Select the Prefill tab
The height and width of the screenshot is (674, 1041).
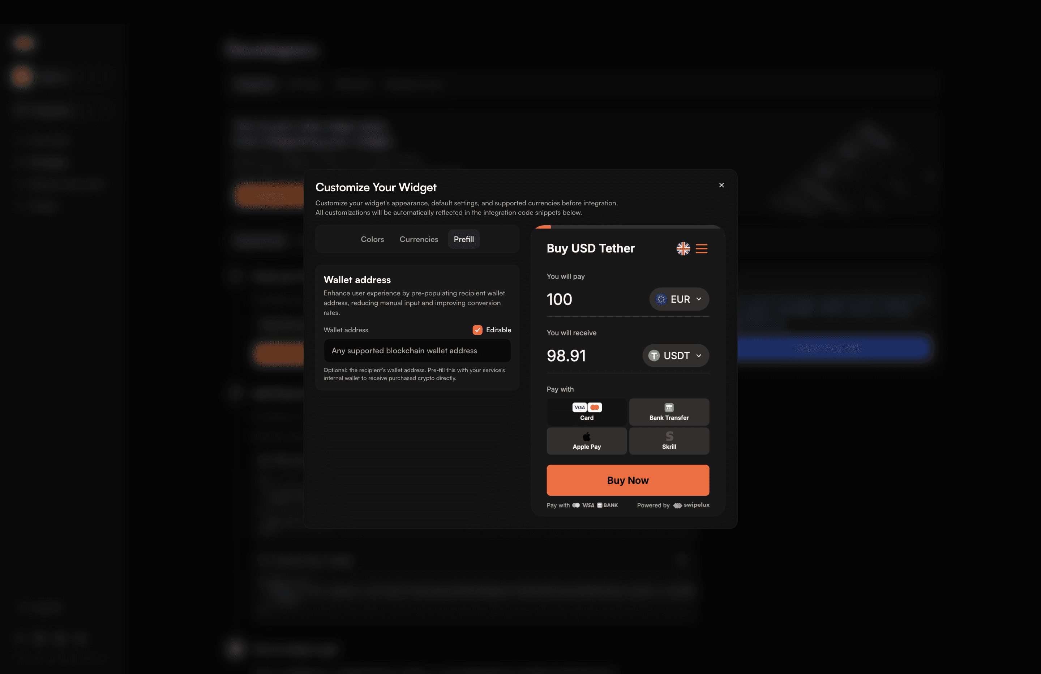(x=464, y=239)
